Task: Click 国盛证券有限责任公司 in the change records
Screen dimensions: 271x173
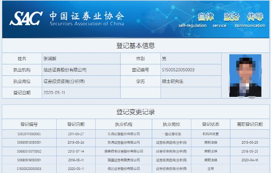Action: 124,160
